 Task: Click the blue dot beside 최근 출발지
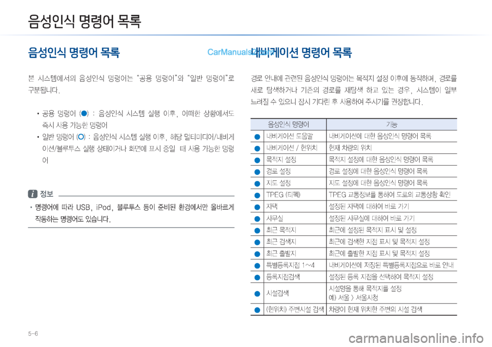tap(257, 254)
